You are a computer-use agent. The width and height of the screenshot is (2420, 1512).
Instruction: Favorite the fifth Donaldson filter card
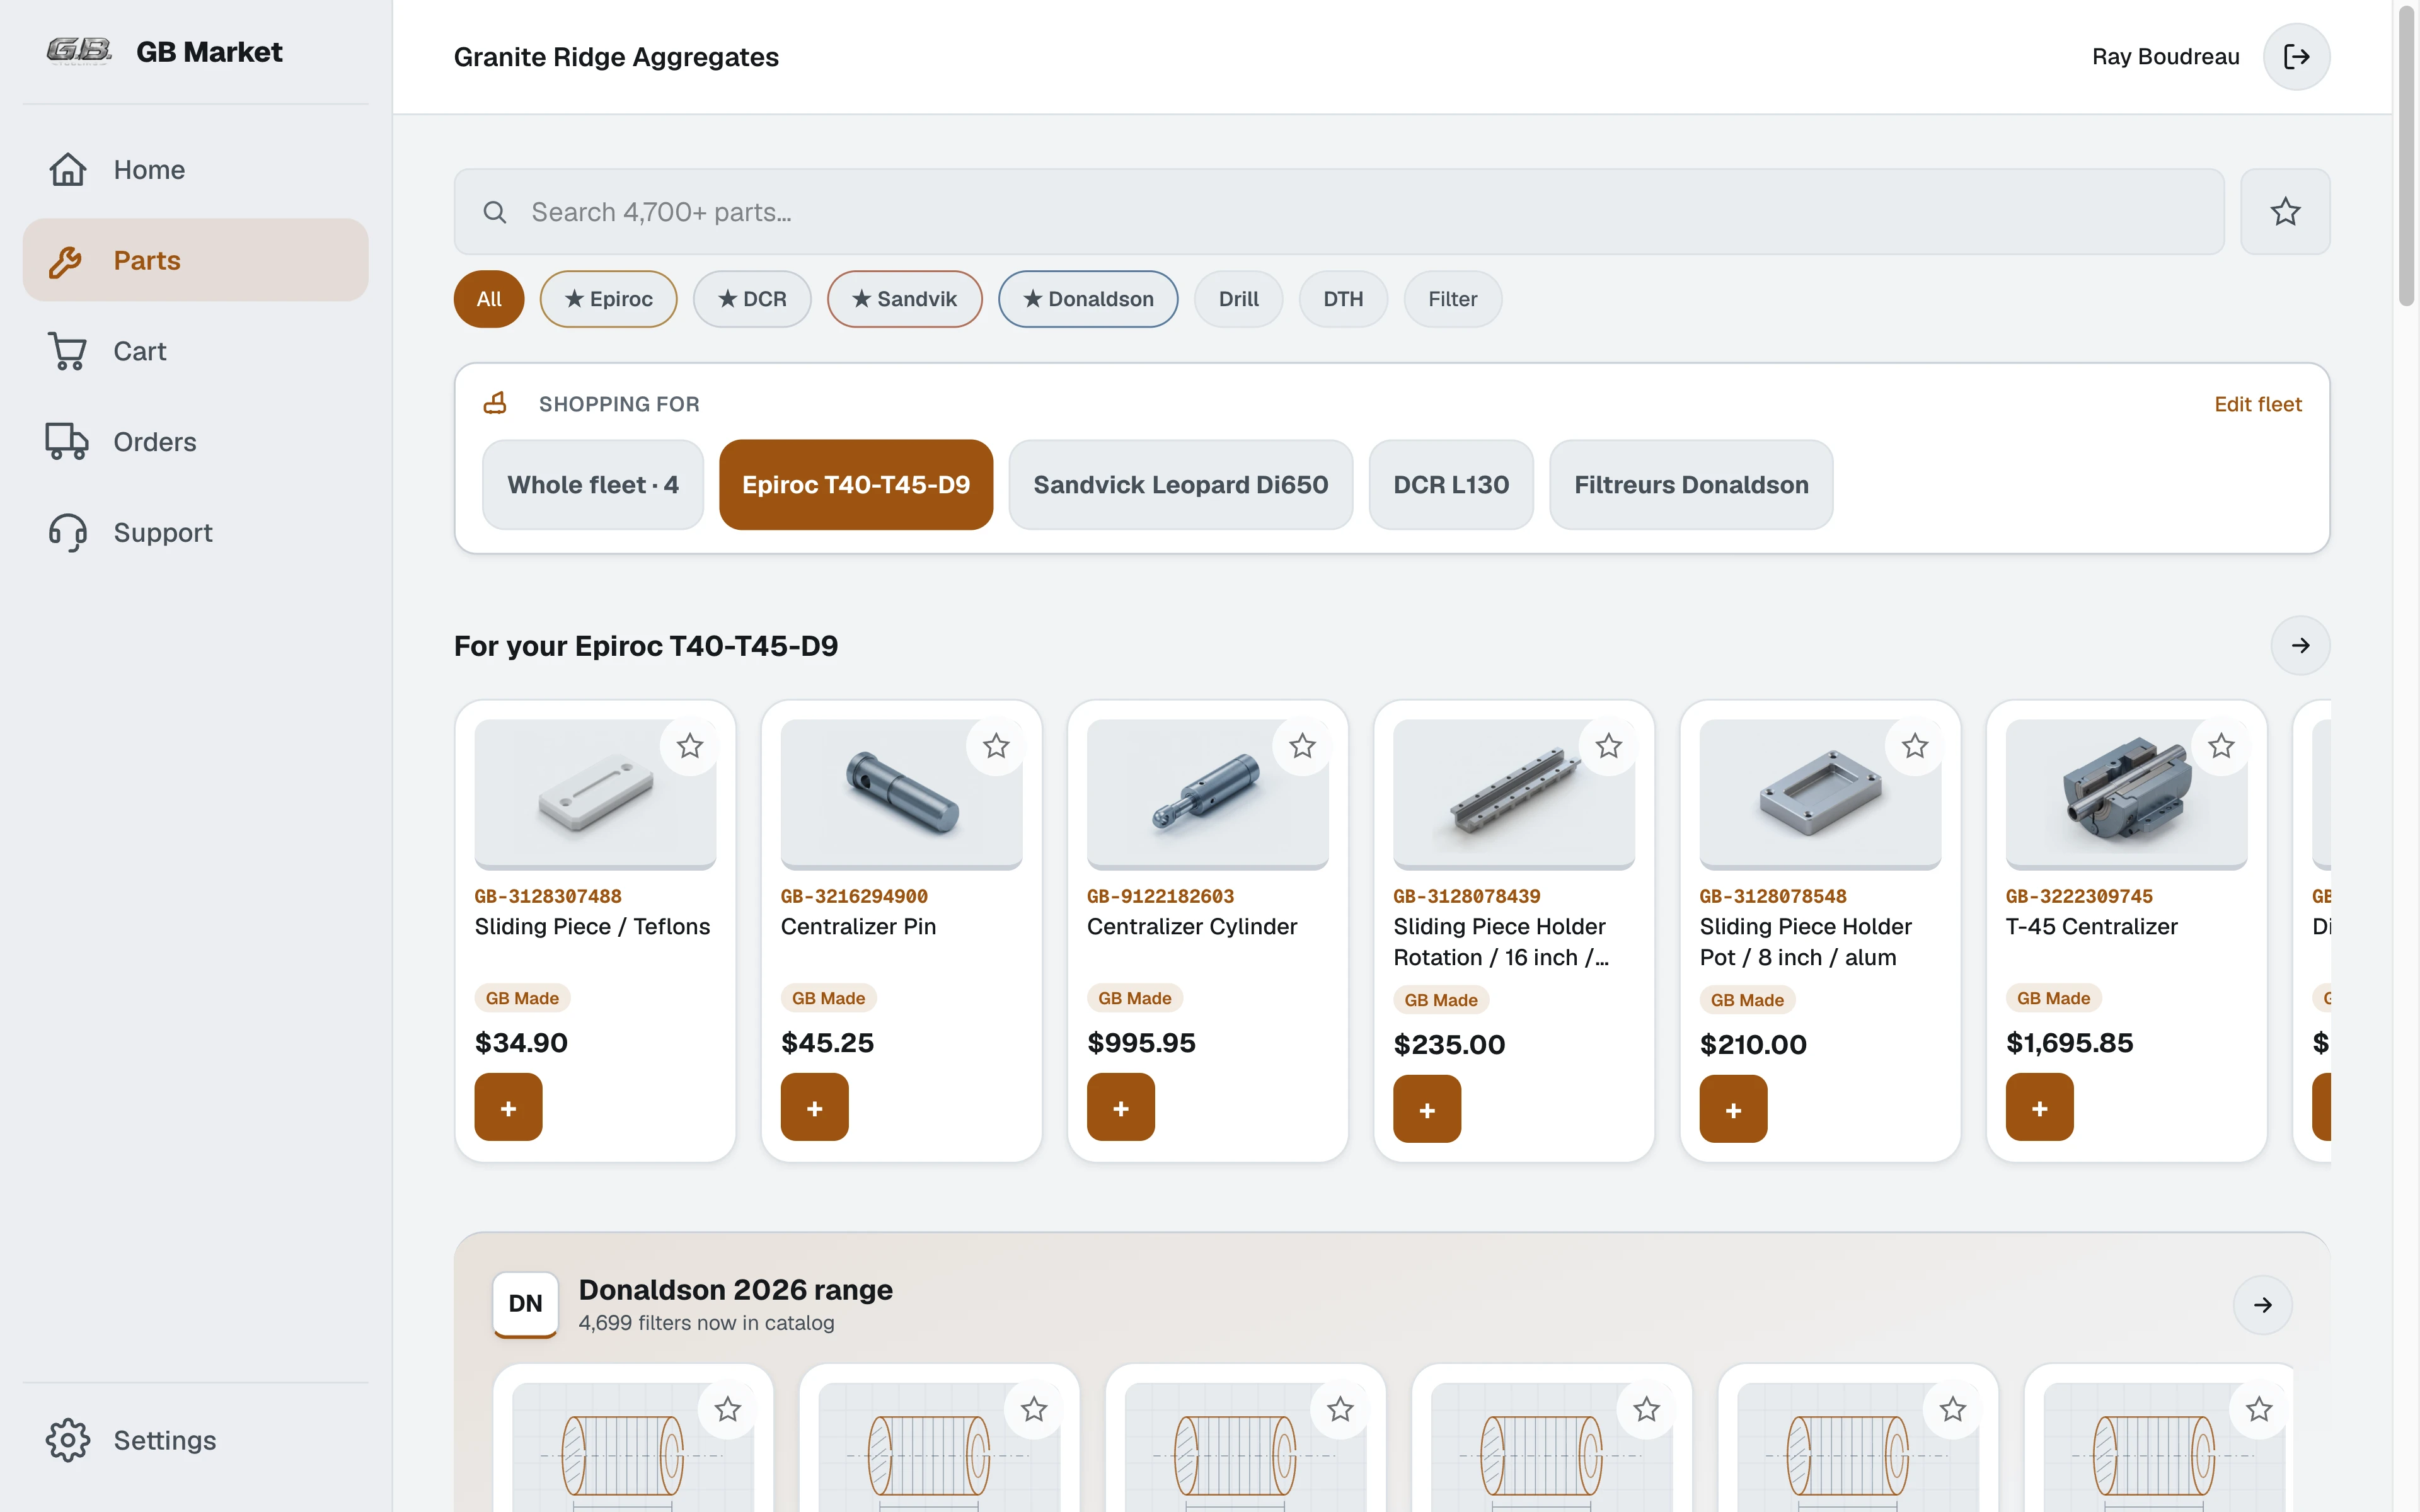pos(1952,1410)
